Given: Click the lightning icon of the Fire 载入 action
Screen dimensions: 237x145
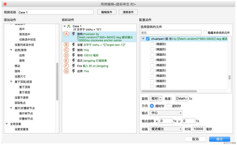Looking at the screenshot, I should pyautogui.click(x=74, y=66).
